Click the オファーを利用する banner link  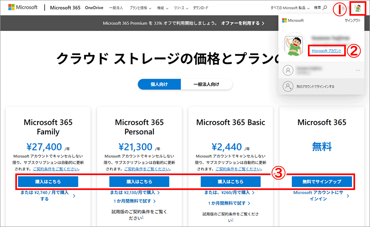pos(242,23)
